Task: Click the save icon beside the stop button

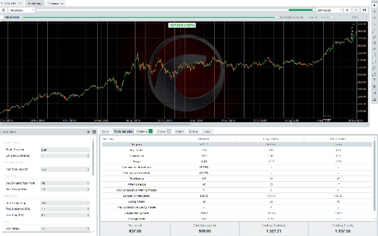Action: click(365, 10)
